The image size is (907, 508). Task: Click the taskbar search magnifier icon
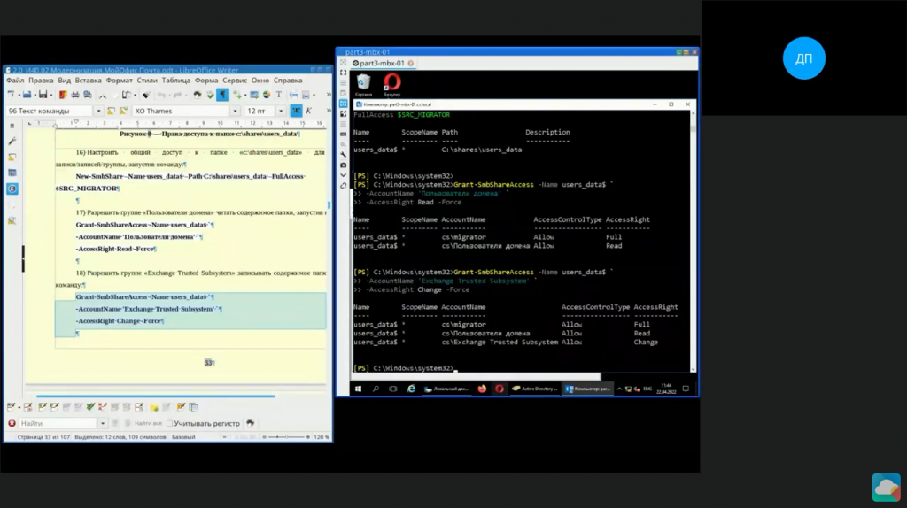pyautogui.click(x=376, y=389)
